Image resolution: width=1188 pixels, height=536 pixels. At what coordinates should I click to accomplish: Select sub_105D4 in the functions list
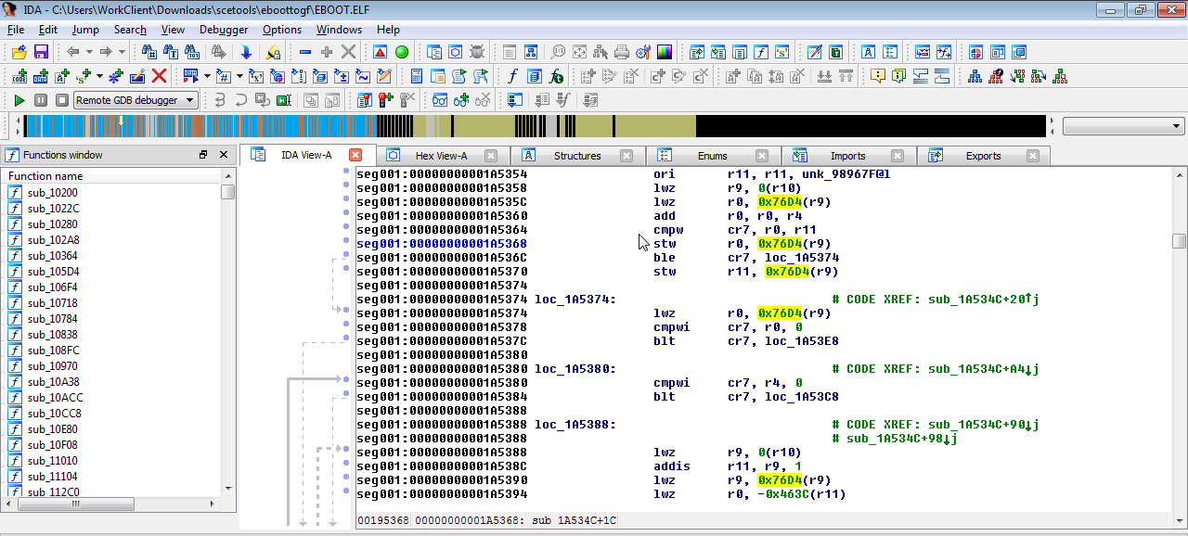point(53,272)
